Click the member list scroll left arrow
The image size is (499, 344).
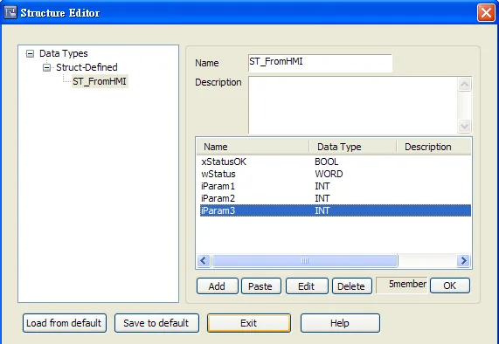pyautogui.click(x=204, y=261)
